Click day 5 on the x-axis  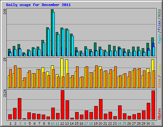point(30,124)
